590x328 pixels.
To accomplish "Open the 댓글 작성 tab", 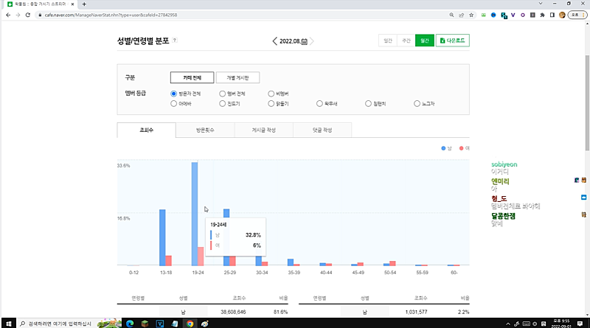I will (322, 130).
